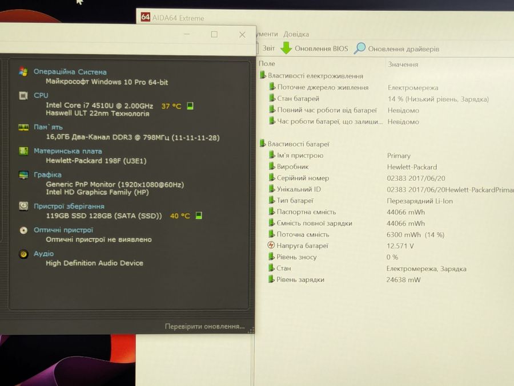The height and width of the screenshot is (386, 514).
Task: Click icon beside Серійний номер
Action: click(x=272, y=178)
